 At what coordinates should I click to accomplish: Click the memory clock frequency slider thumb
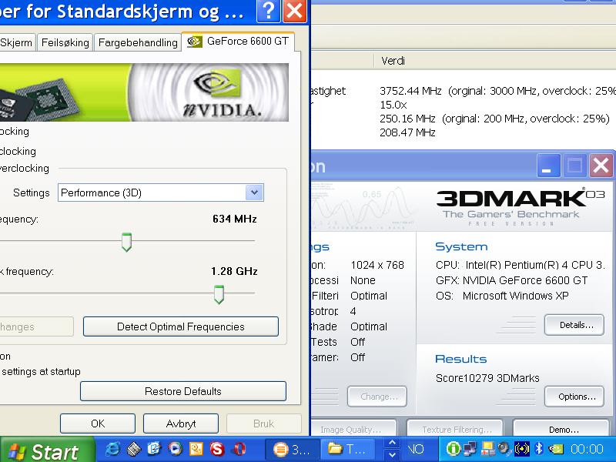click(219, 295)
